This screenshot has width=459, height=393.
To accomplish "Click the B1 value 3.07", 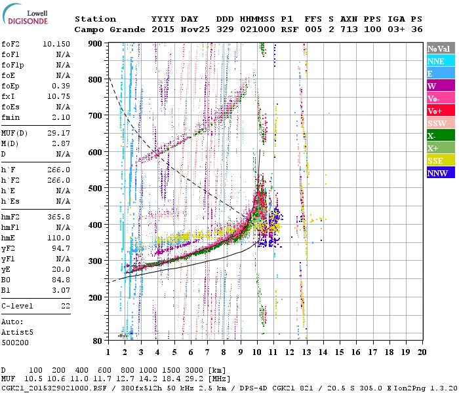I will tap(61, 290).
